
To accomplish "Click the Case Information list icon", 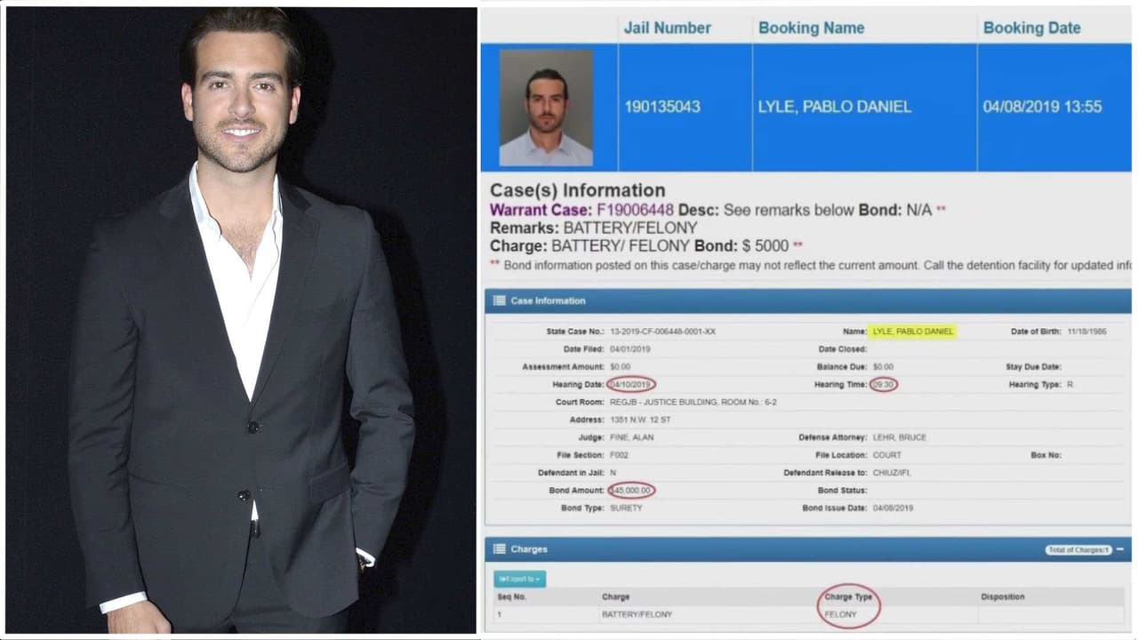I will 500,300.
